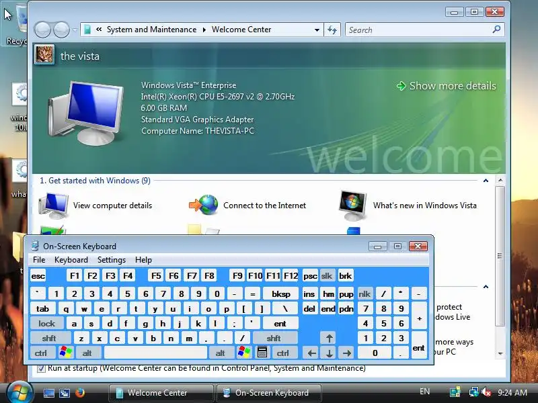Screen dimensions: 538x403
Task: Collapse Get started with Windows section
Action: pyautogui.click(x=486, y=181)
